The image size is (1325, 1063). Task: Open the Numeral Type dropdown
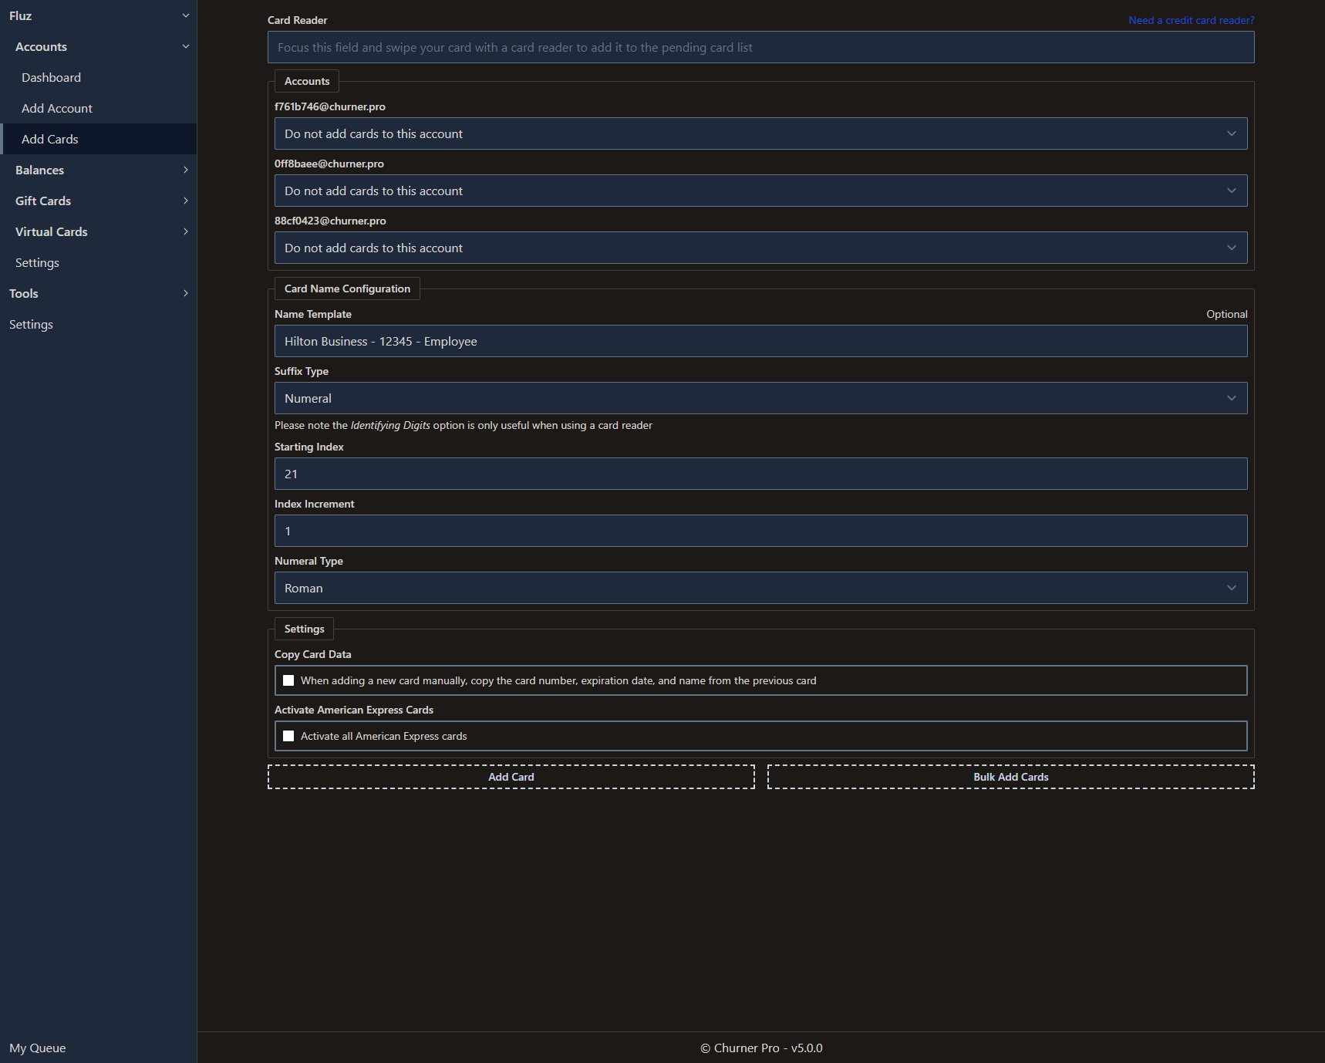click(x=760, y=588)
